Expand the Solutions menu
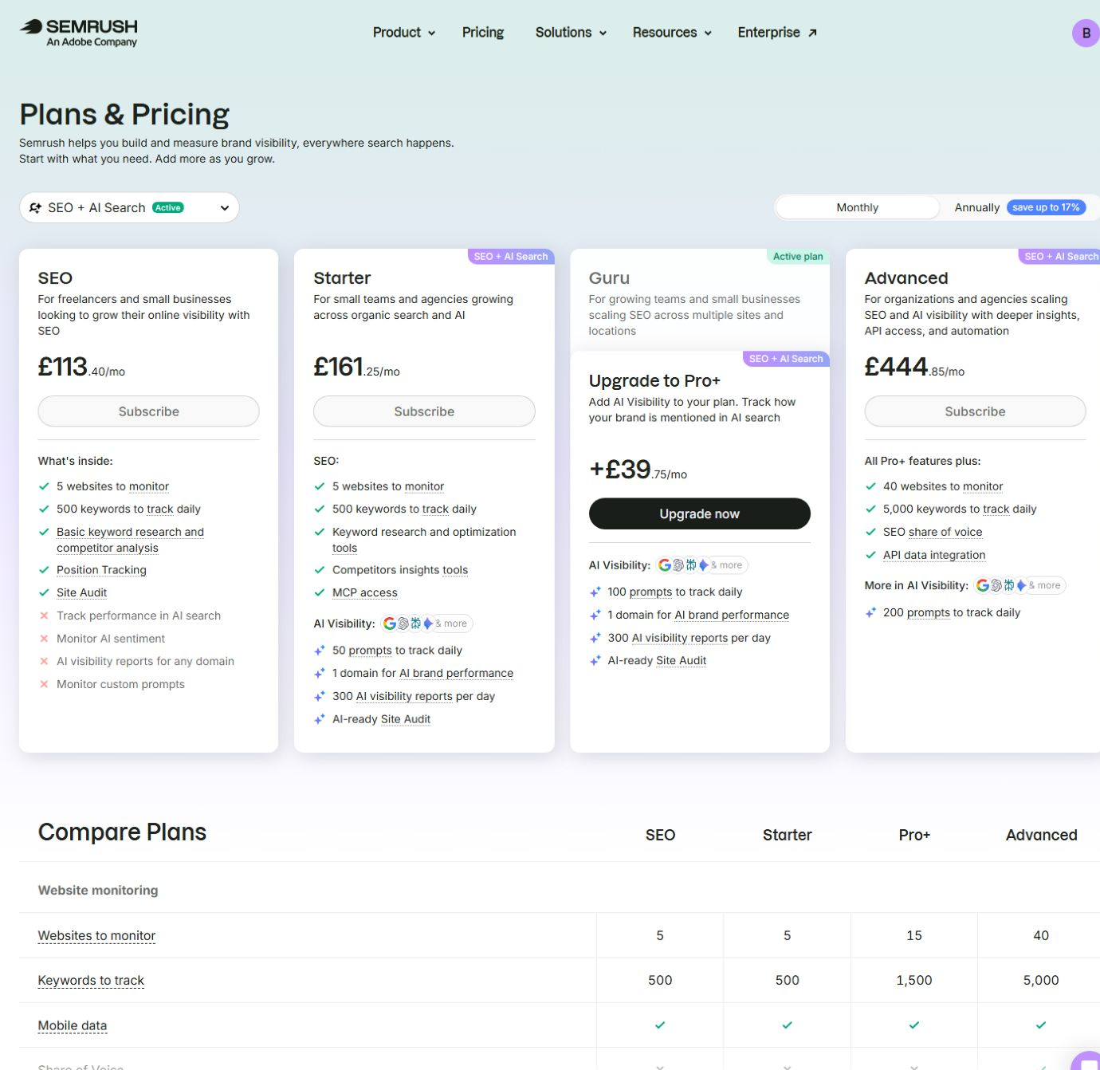Viewport: 1100px width, 1070px height. pyautogui.click(x=572, y=33)
